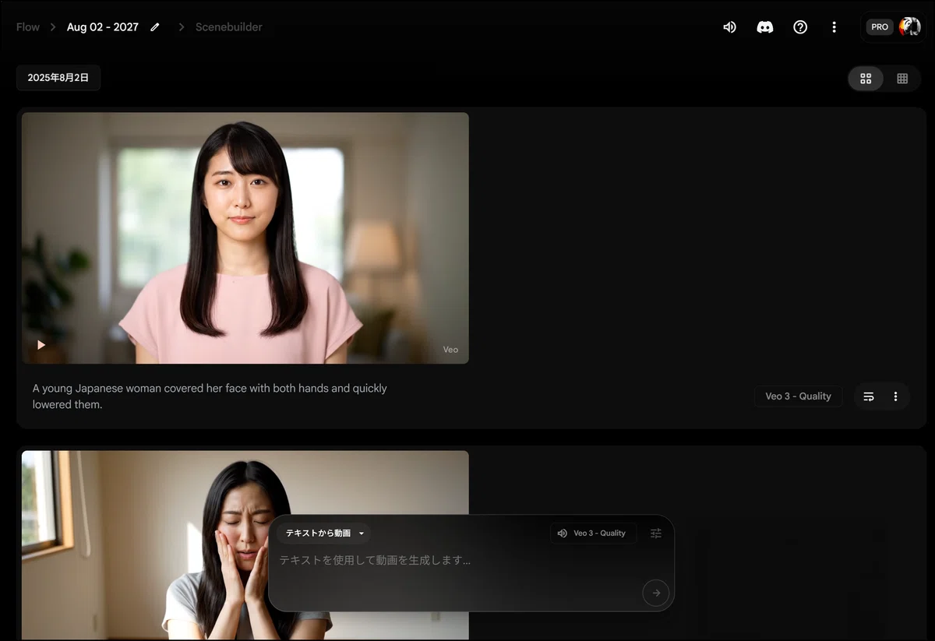Click the add-to-scene icon beside Veo 3 - Quality
Screen dimensions: 935x641
(869, 396)
